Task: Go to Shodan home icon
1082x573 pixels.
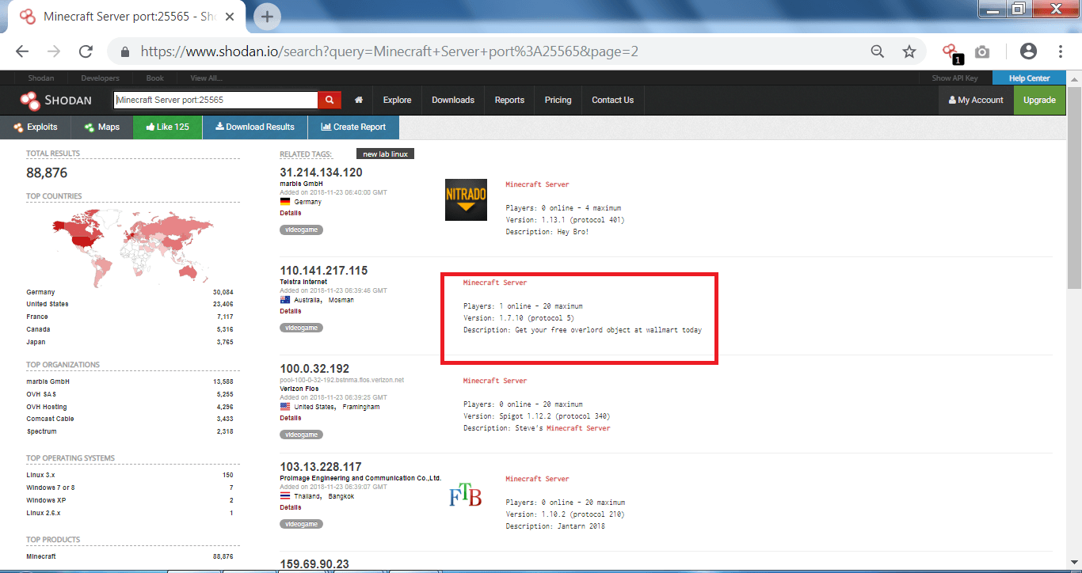Action: click(x=359, y=100)
